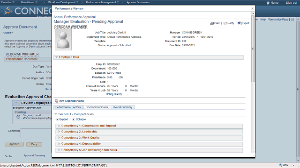Click Manager name CONNIE GREEN

tap(192, 33)
